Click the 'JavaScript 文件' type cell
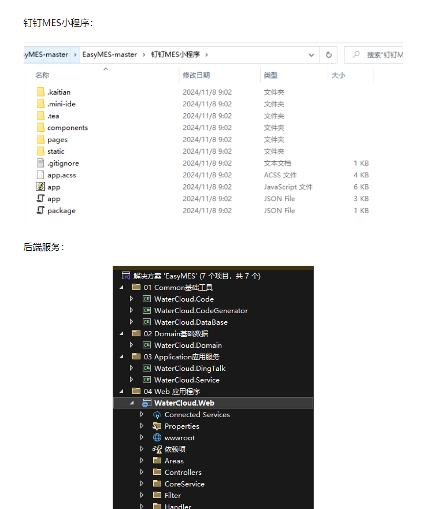 point(288,187)
